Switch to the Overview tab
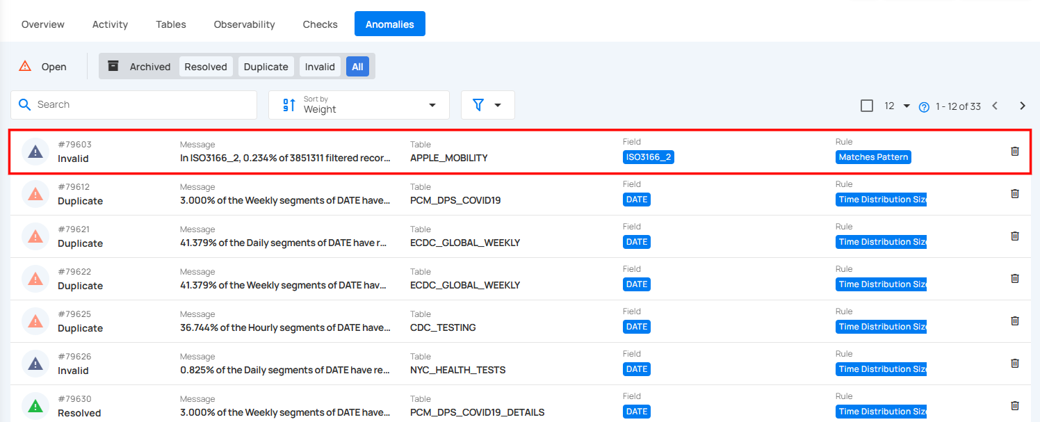1040x422 pixels. coord(43,24)
